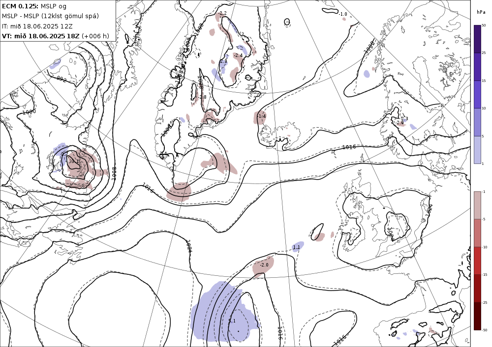Click the -5 to -10 hPa red legend swatch
Image resolution: width=492 pixels, height=347 pixels.
tap(477, 233)
